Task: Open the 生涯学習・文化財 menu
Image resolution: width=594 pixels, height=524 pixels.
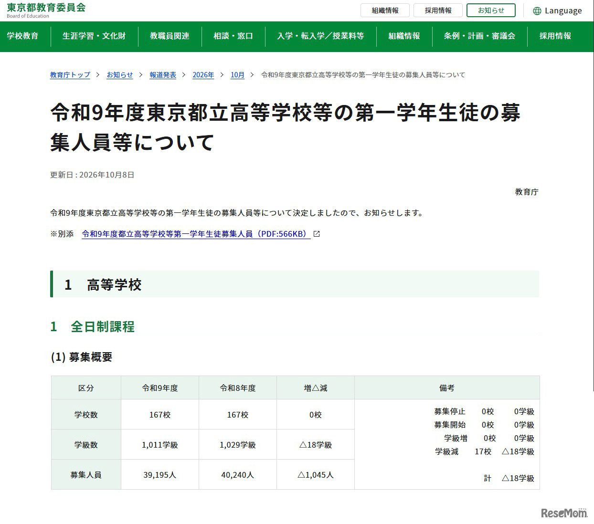Action: coord(94,36)
